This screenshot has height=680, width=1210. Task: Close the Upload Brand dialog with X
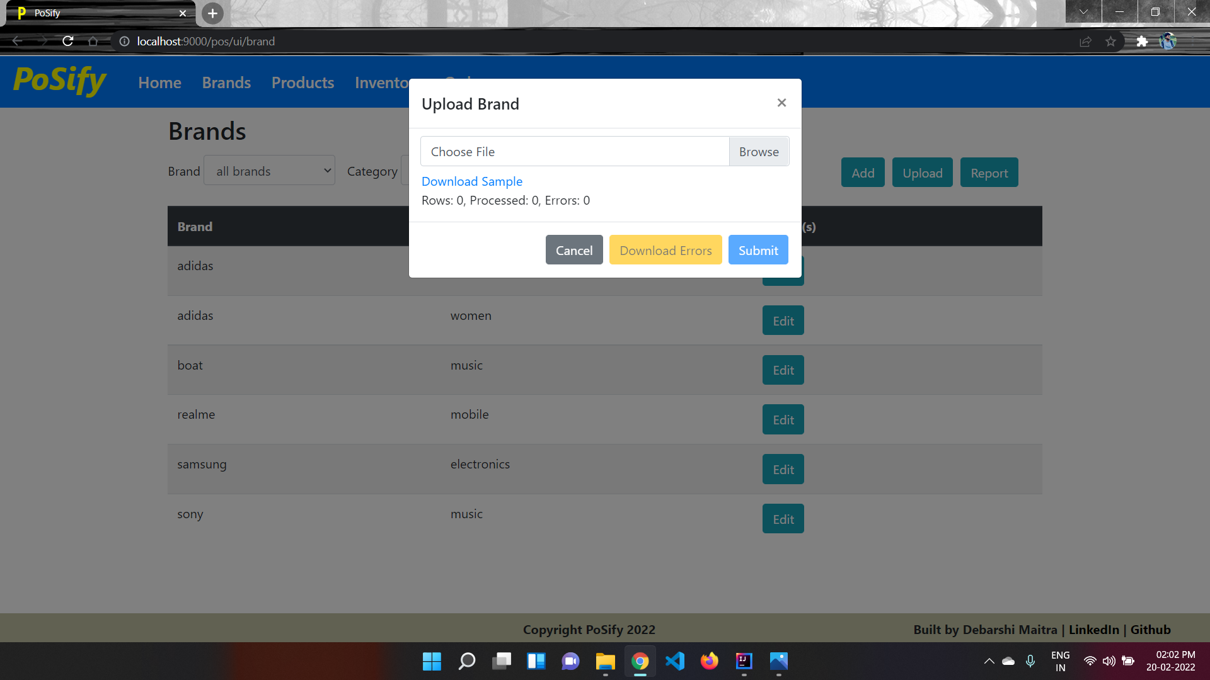point(781,103)
